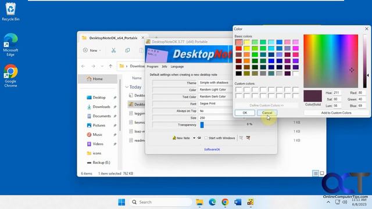Open Videos in the navigation pane

[x=98, y=144]
